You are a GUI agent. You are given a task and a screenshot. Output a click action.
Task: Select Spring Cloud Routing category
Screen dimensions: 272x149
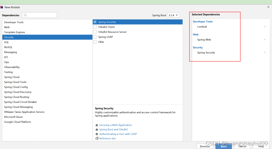(47, 97)
